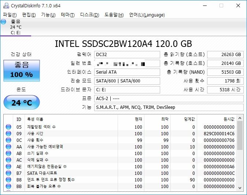
Task: Open the 파일(F) menu
Action: click(x=10, y=15)
